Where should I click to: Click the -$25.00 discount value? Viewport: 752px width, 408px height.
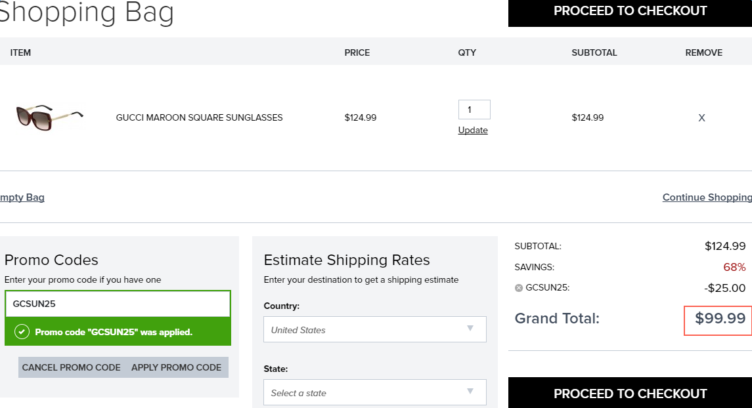(x=724, y=288)
